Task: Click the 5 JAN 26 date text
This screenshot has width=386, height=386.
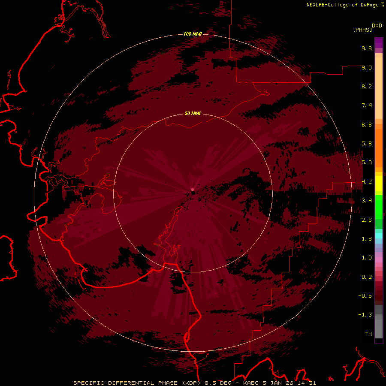Action: (x=278, y=383)
